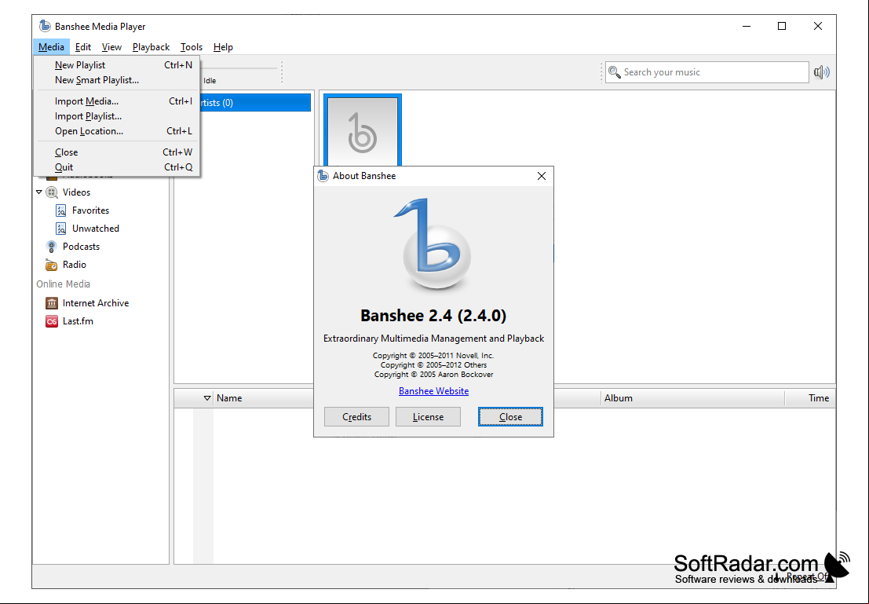This screenshot has height=604, width=869.
Task: Click the Last.fm red icon
Action: (x=52, y=321)
